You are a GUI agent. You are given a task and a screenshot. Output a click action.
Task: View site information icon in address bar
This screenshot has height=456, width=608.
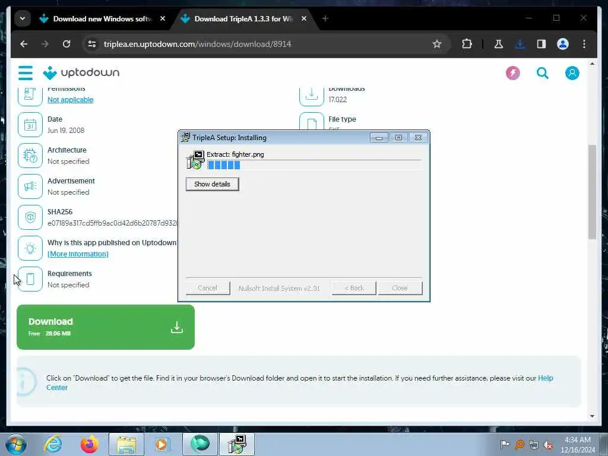pos(92,44)
